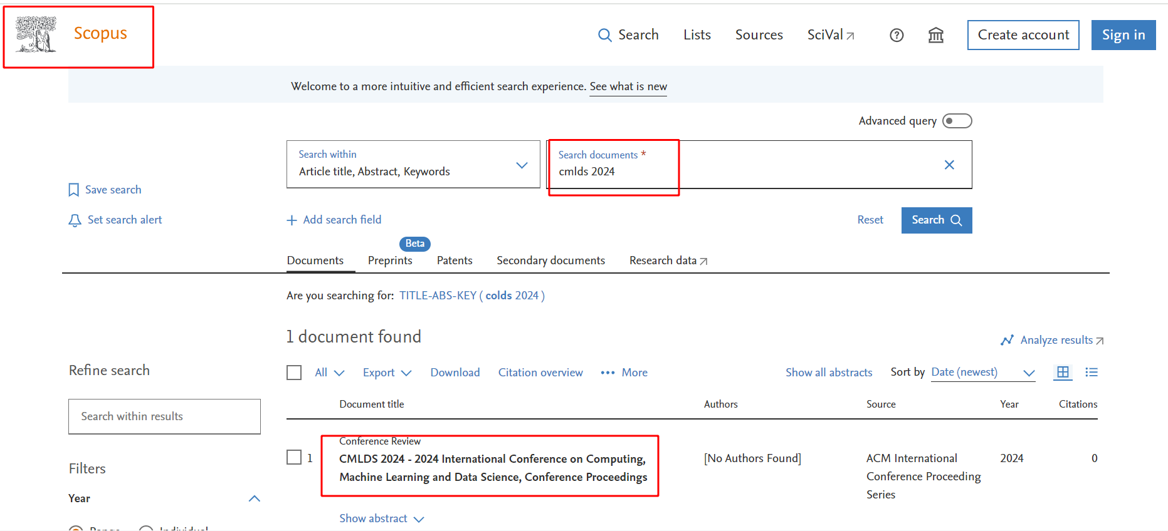Click the Document title column header
The image size is (1168, 531).
pyautogui.click(x=372, y=405)
